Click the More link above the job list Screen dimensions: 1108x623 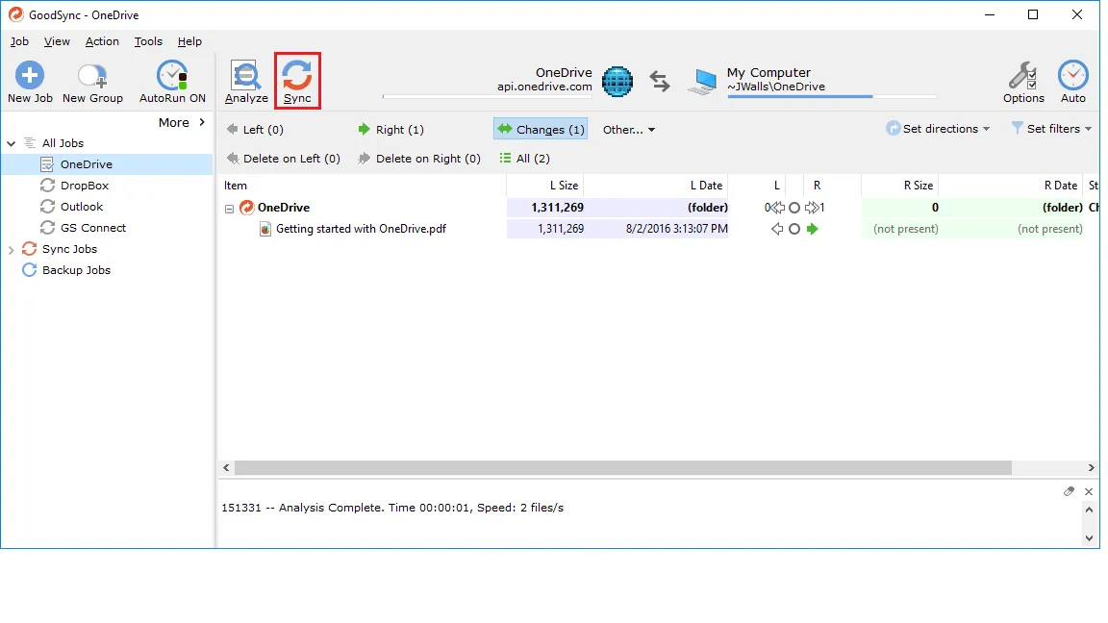tap(174, 122)
